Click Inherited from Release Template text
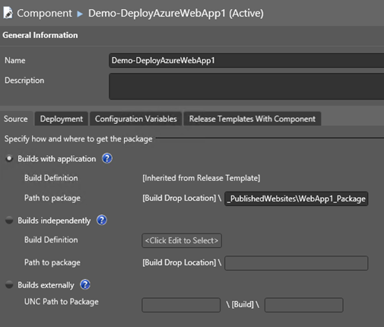This screenshot has height=327, width=384. pos(202,178)
